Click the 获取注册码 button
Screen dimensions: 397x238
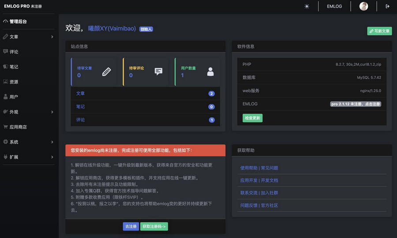pos(154,227)
